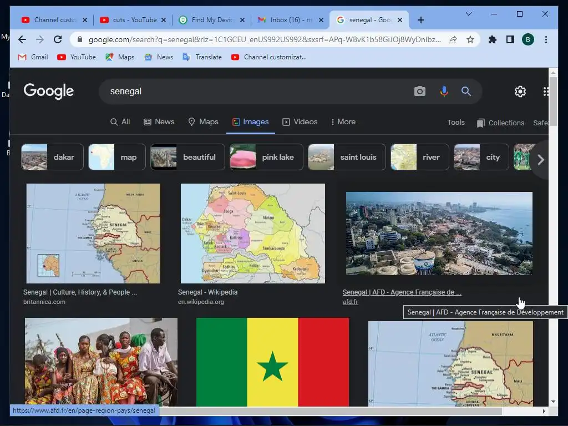Switch to the News results tab
The image size is (568, 426).
[x=159, y=121]
